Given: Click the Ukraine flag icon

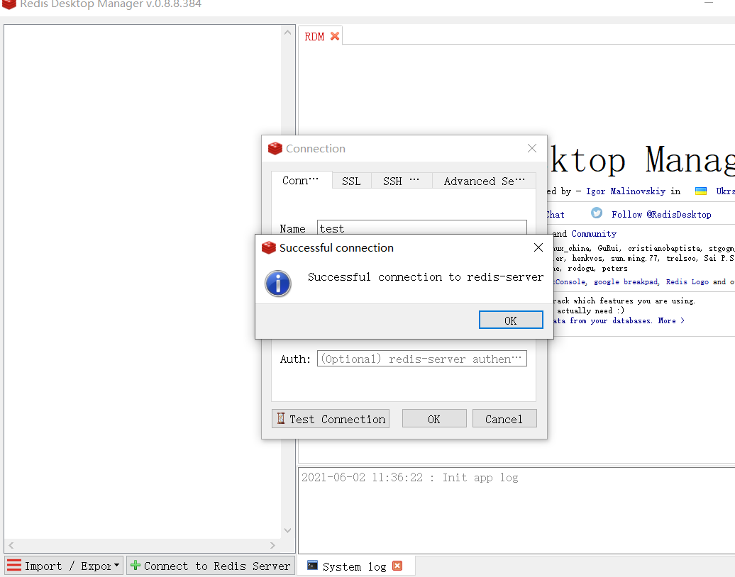Looking at the screenshot, I should click(x=701, y=191).
